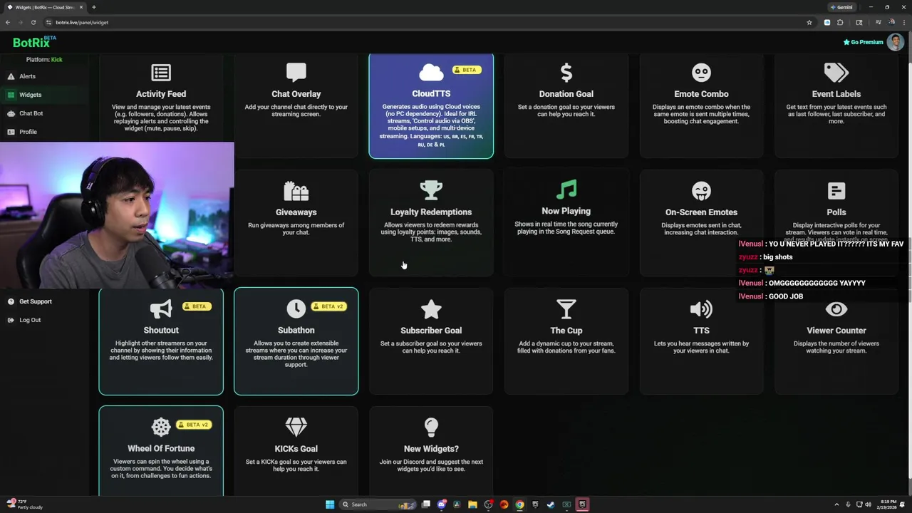Open the Polls document icon

836,191
